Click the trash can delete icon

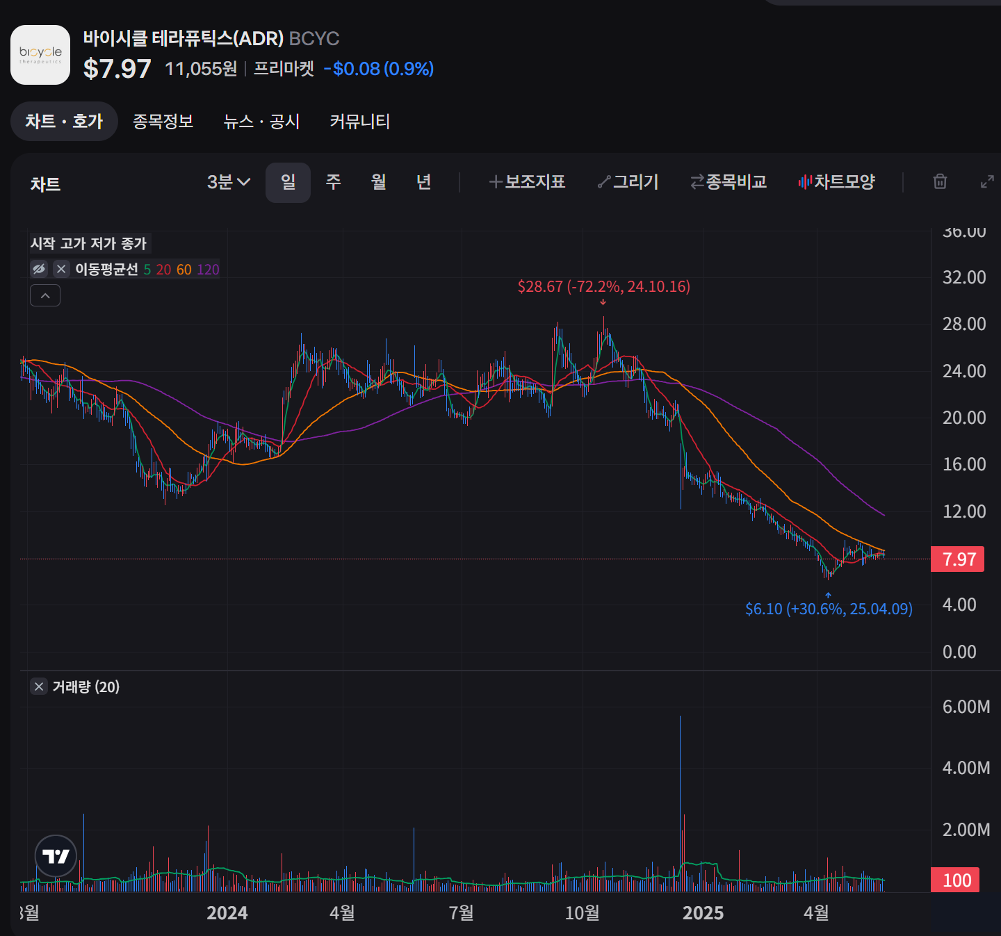coord(940,181)
